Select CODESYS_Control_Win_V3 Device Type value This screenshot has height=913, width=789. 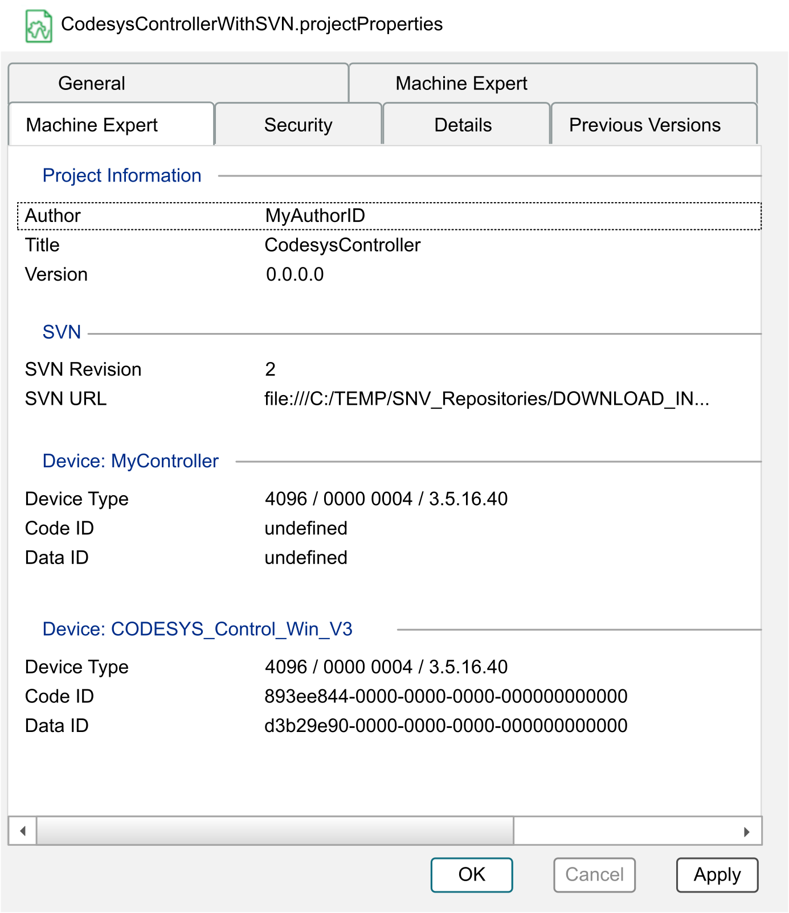(x=386, y=667)
